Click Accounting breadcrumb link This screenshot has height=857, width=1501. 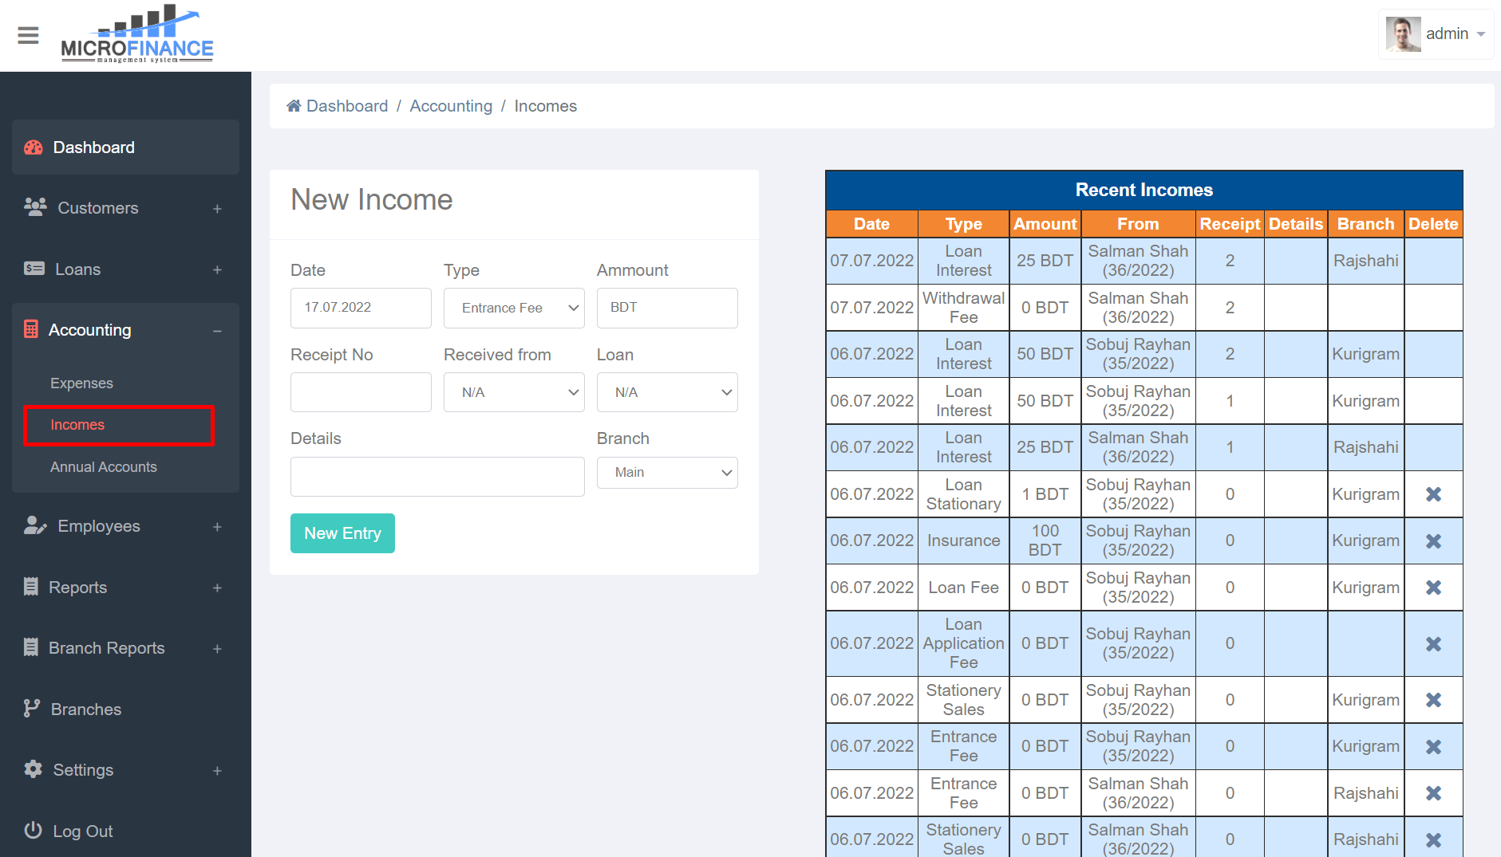click(451, 106)
